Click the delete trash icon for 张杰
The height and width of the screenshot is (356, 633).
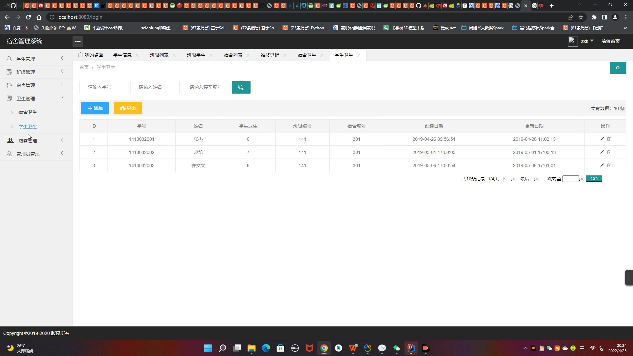click(x=608, y=139)
